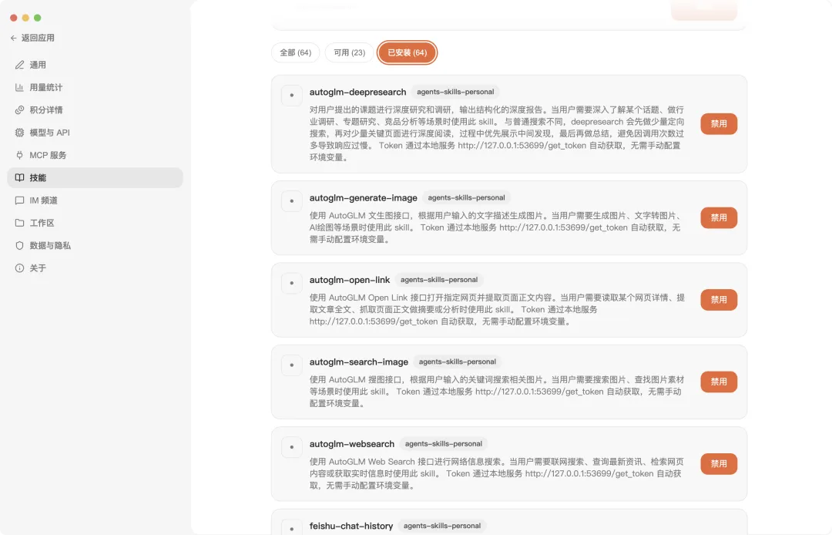Image resolution: width=832 pixels, height=535 pixels.
Task: Click the 积分详情 coins icon
Action: coord(19,110)
